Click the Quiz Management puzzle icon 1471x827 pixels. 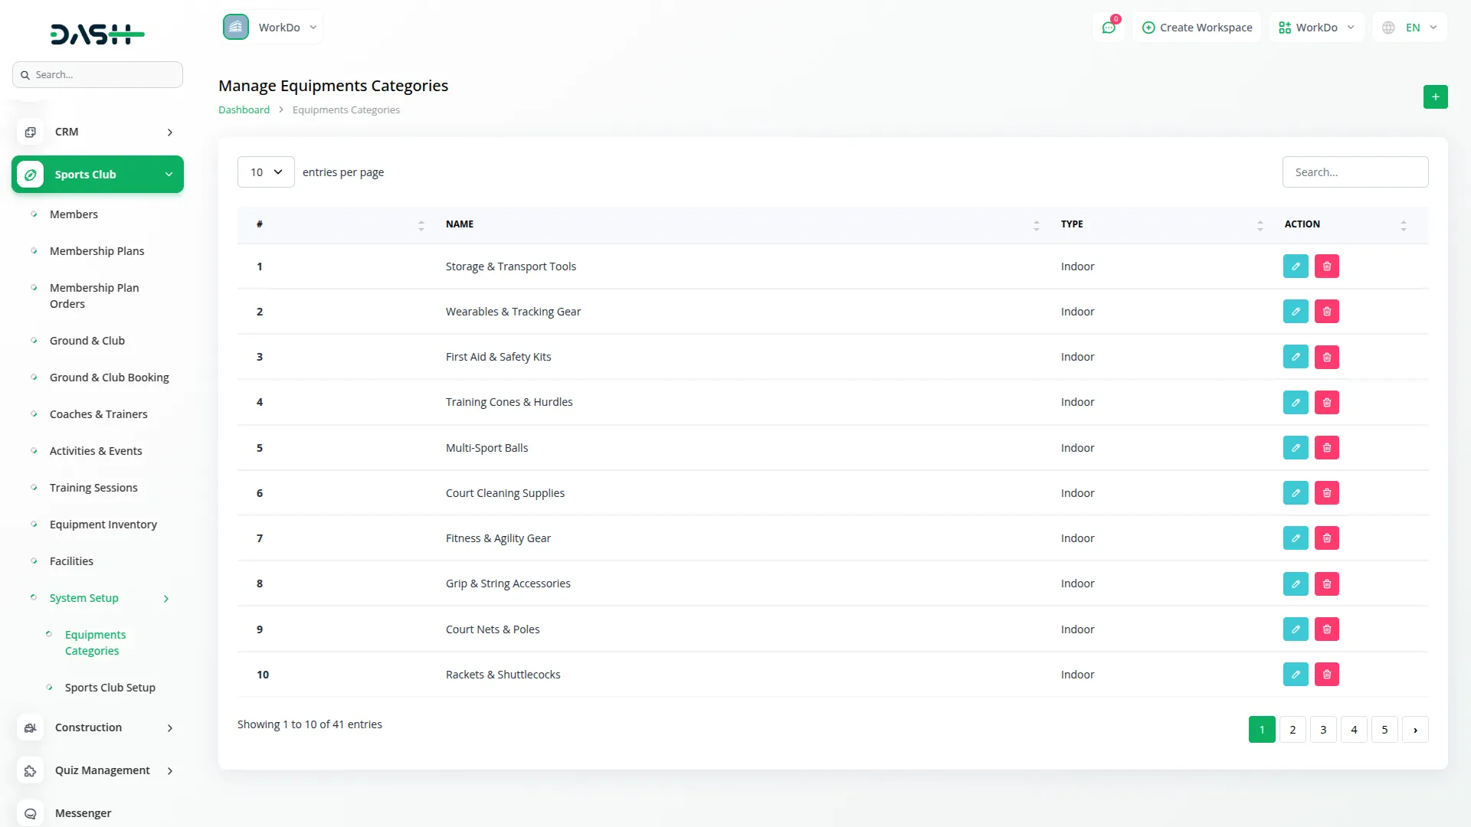(x=30, y=770)
